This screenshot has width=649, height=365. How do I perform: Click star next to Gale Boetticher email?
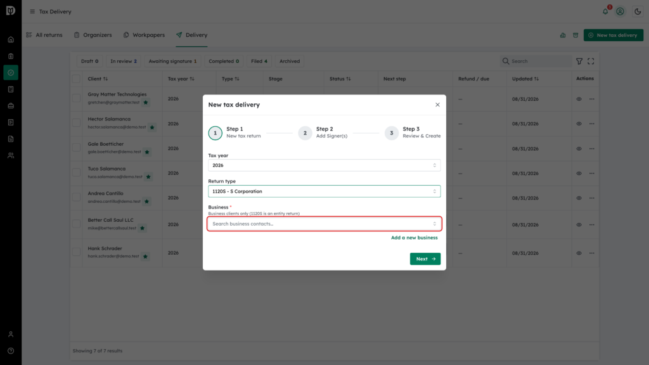pos(147,152)
